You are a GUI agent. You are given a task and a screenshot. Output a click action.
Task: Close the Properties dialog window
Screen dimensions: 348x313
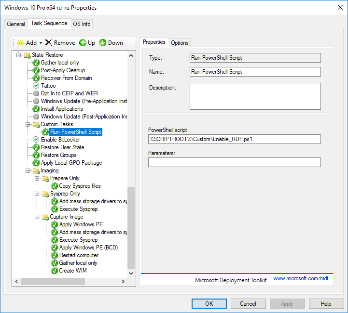click(340, 7)
